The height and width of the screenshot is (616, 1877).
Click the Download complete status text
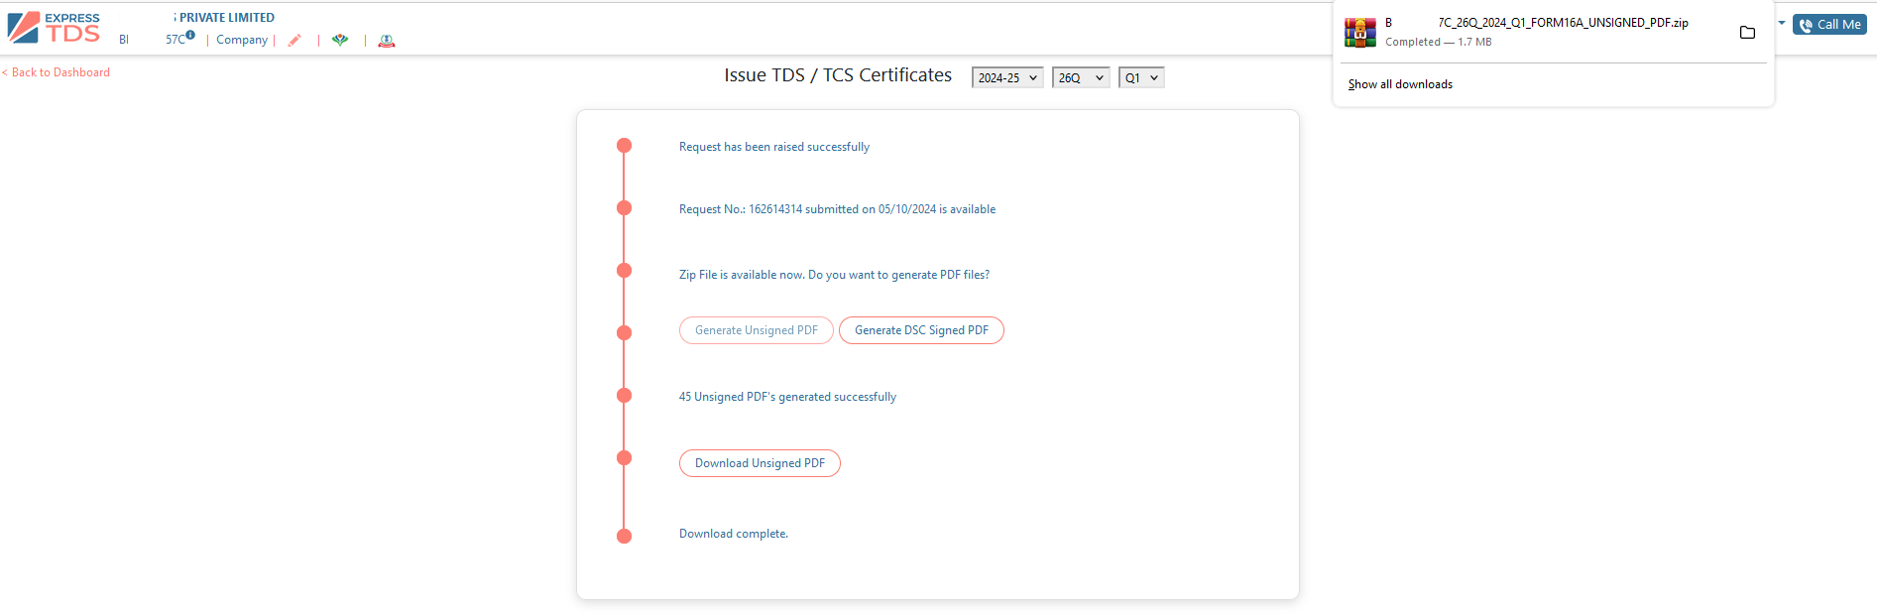coord(734,534)
